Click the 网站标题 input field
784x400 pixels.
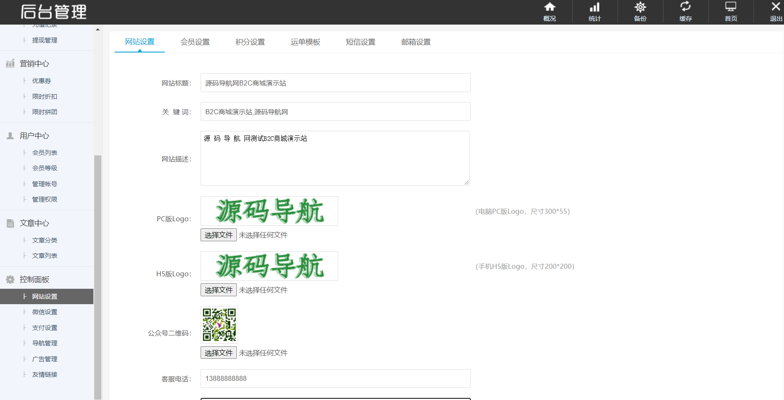click(335, 83)
